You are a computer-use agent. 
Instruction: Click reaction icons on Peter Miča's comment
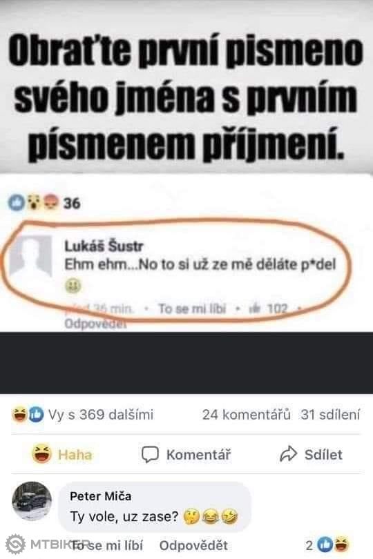coord(333,545)
